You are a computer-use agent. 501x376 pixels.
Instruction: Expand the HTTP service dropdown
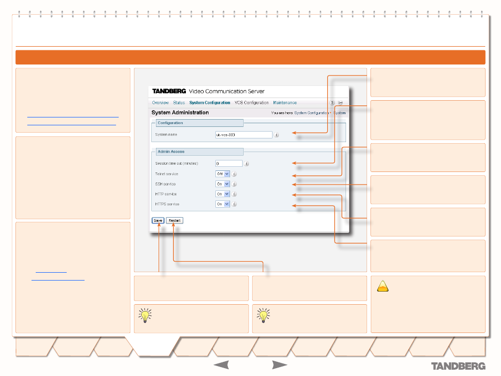click(x=223, y=194)
